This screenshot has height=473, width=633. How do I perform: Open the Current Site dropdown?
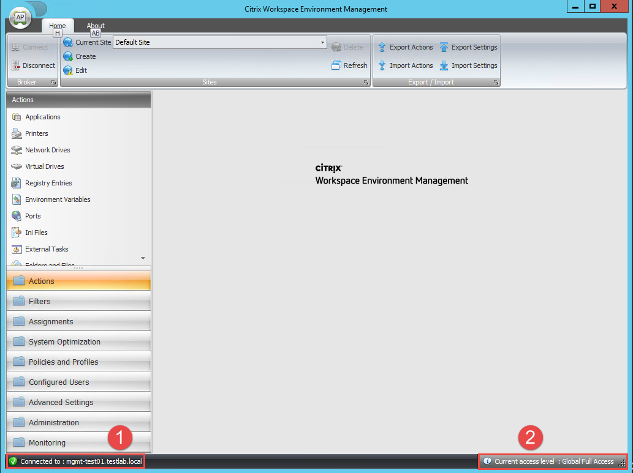point(322,42)
